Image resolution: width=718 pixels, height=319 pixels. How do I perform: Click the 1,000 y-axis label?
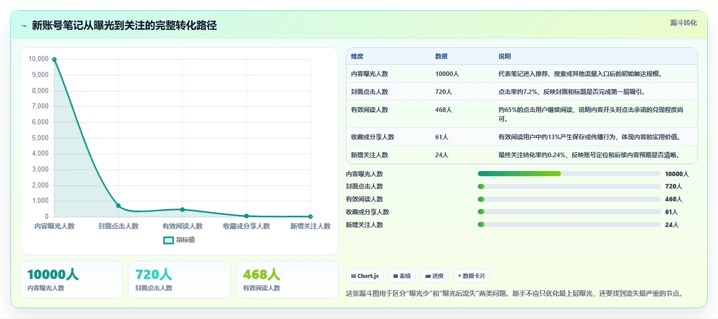(40, 201)
